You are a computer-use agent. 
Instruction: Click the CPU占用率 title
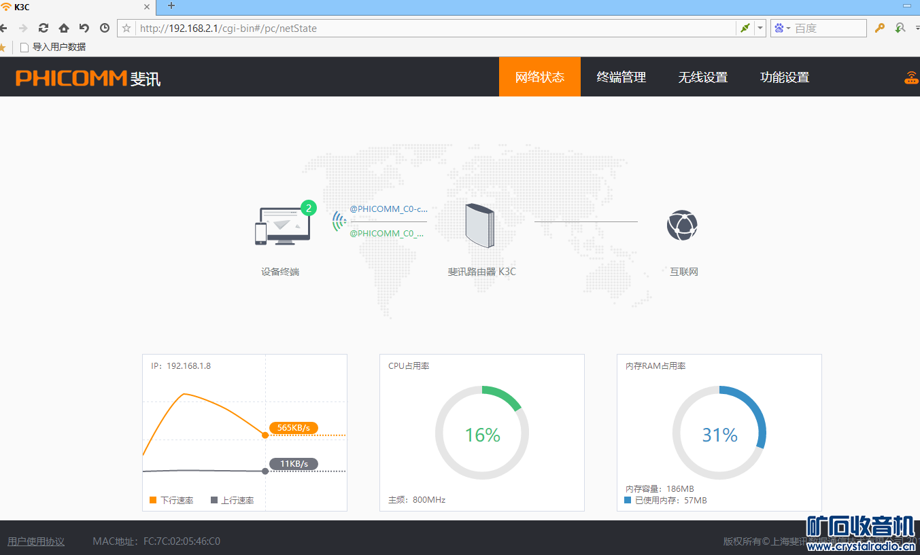pyautogui.click(x=409, y=366)
